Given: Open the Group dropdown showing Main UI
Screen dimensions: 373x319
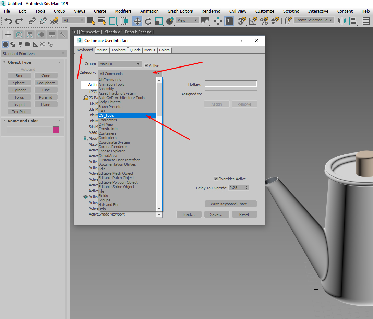Looking at the screenshot, I should tap(120, 64).
